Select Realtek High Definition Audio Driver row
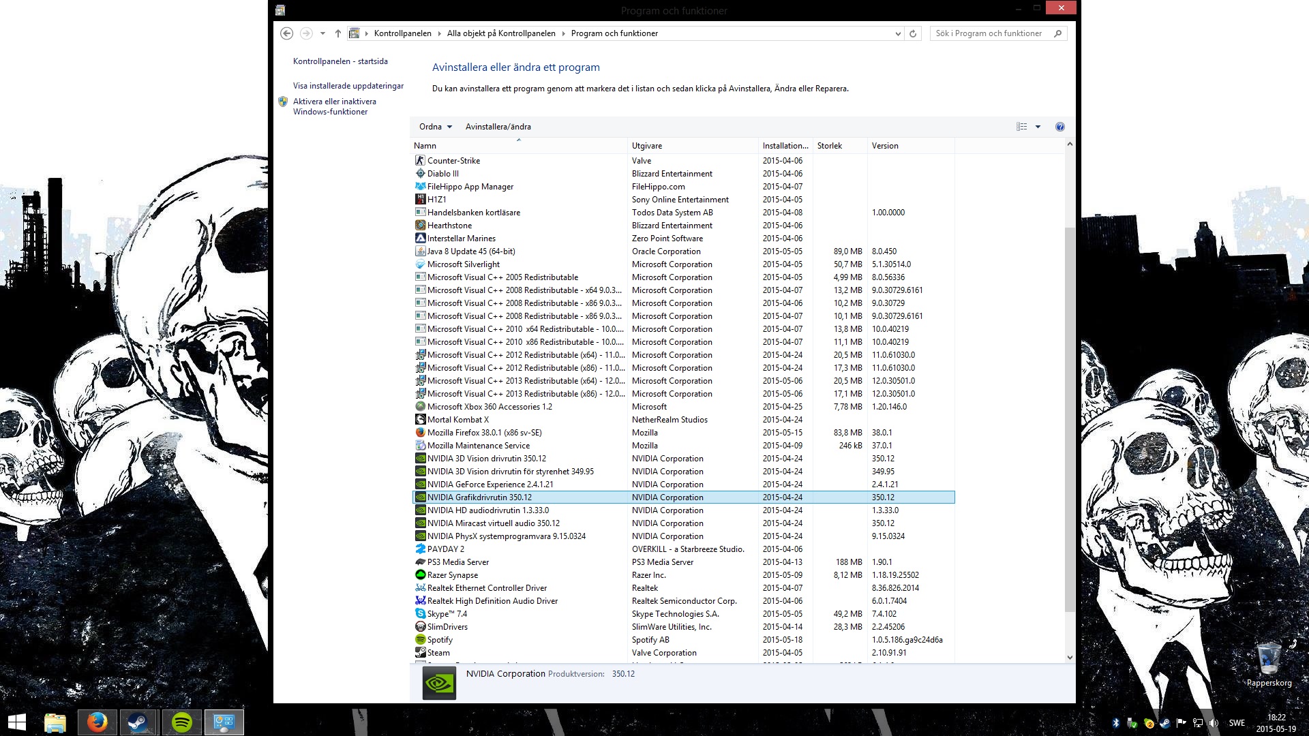 [683, 601]
